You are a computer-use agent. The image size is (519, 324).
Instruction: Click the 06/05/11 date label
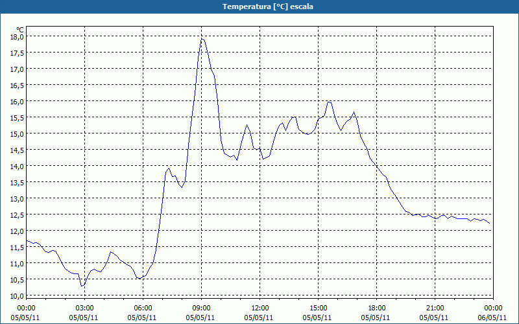pyautogui.click(x=492, y=318)
